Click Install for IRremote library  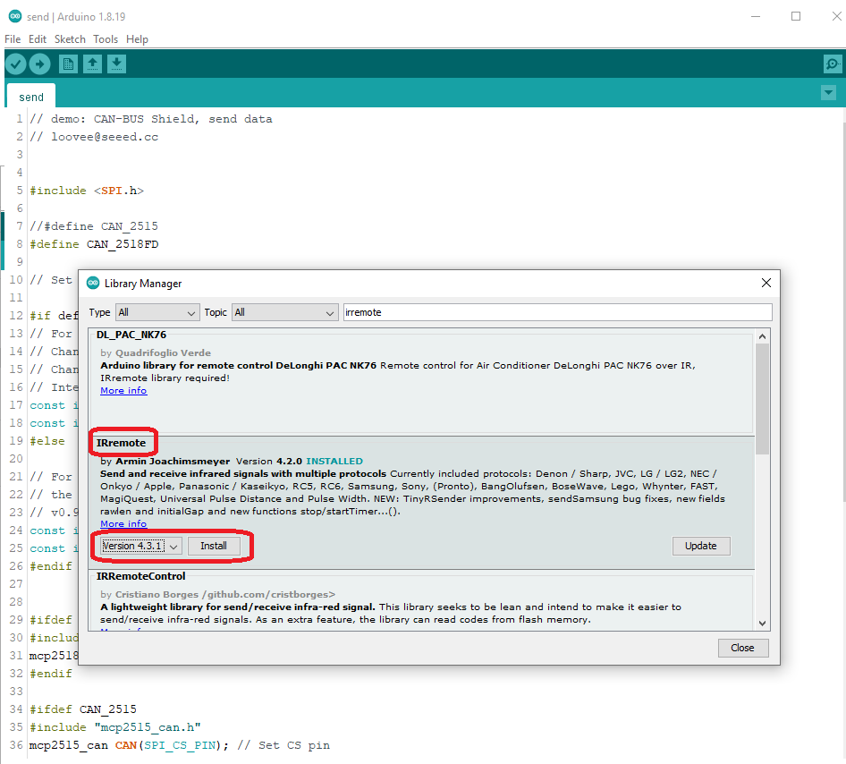(214, 546)
